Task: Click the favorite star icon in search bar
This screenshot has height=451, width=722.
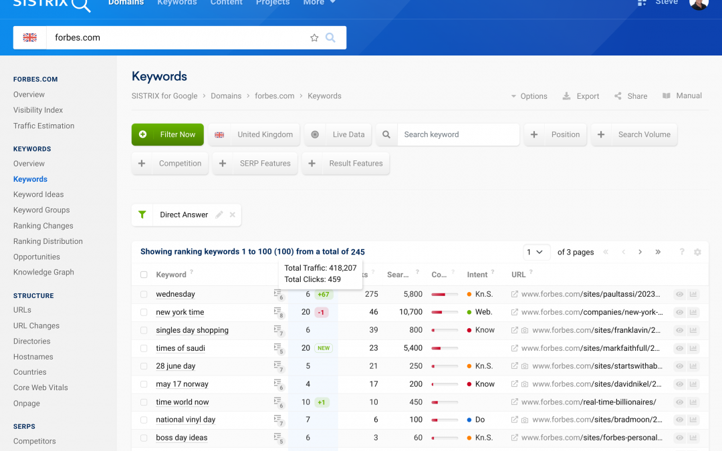Action: pyautogui.click(x=314, y=38)
